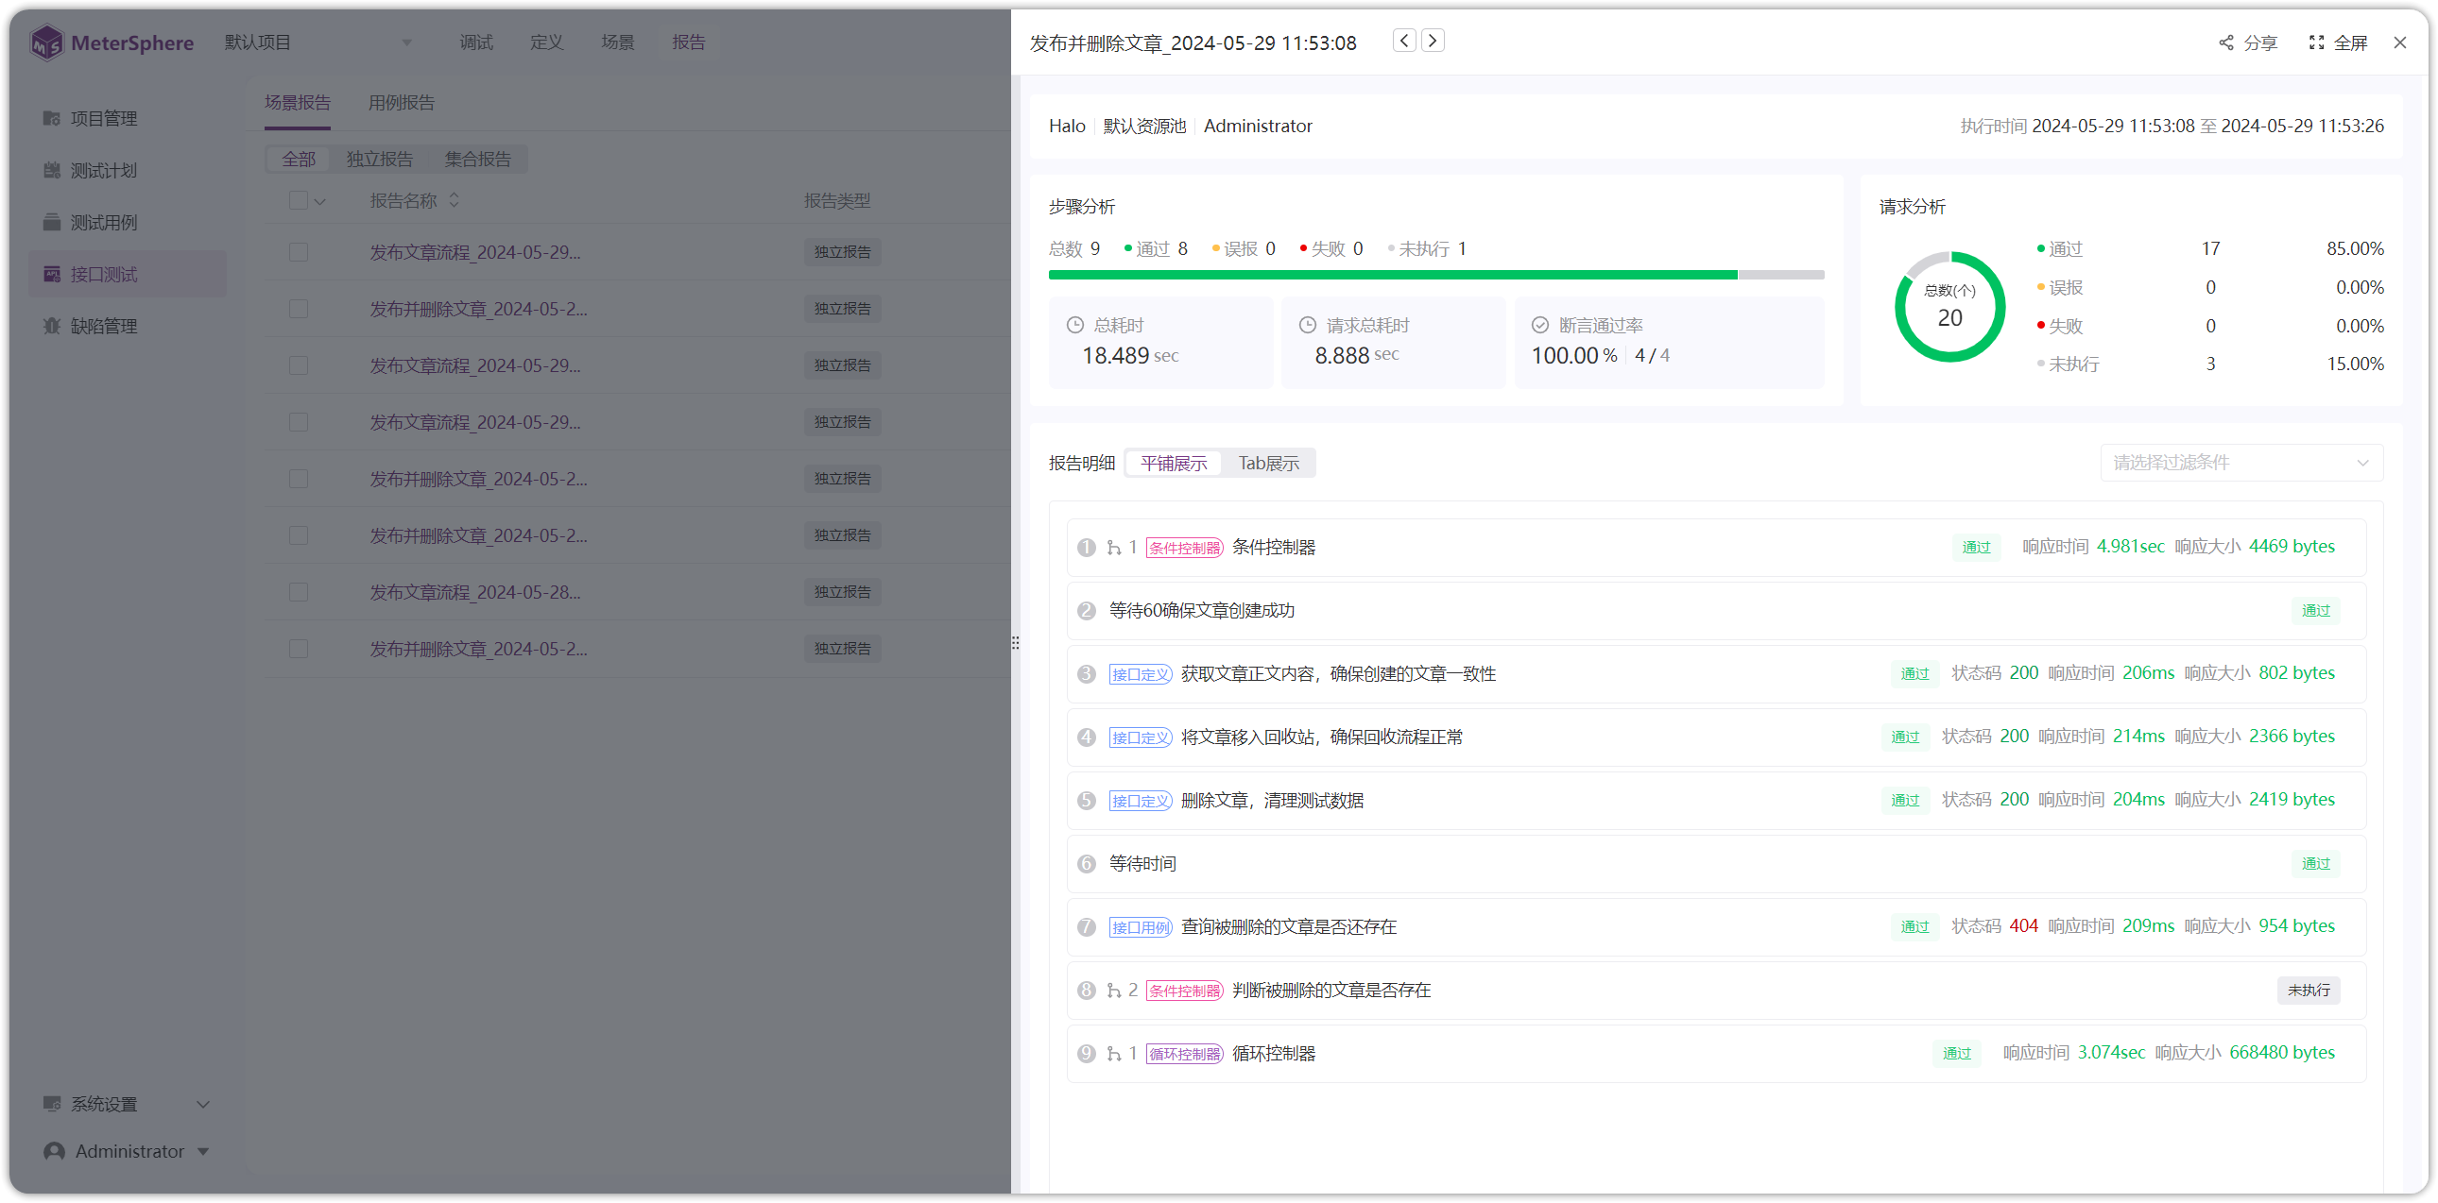Click 等待60确保文章创建成功 step row
The image size is (2438, 1203).
point(1716,611)
